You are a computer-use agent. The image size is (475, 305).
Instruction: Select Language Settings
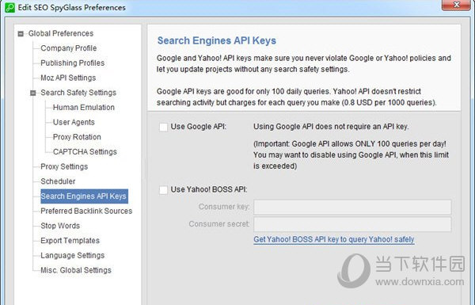pos(72,256)
